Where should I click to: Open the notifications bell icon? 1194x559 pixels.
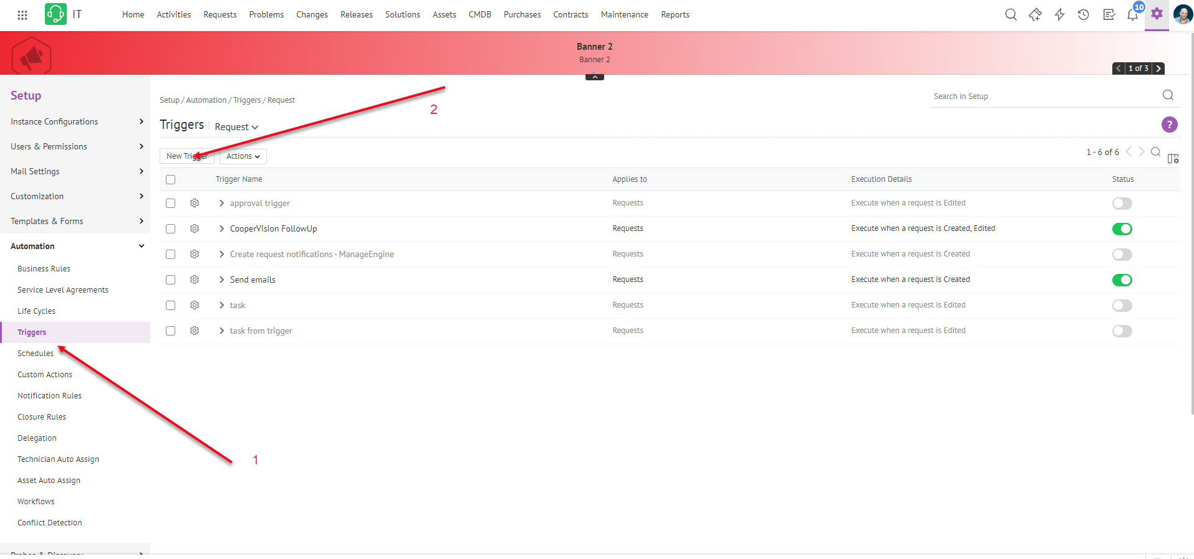click(1132, 15)
